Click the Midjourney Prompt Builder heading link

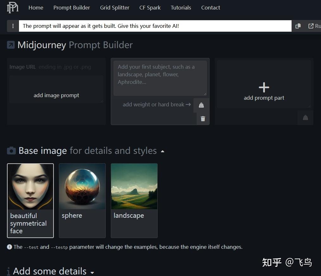pos(75,45)
